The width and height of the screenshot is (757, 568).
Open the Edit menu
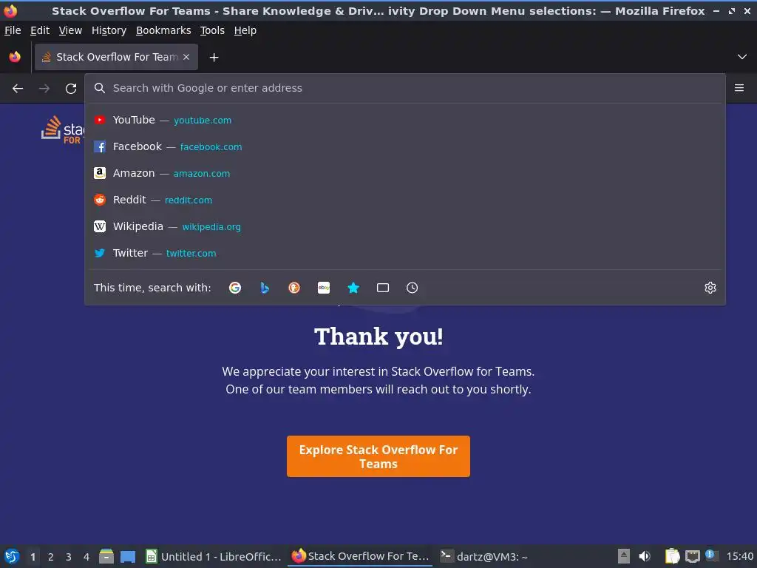(40, 30)
